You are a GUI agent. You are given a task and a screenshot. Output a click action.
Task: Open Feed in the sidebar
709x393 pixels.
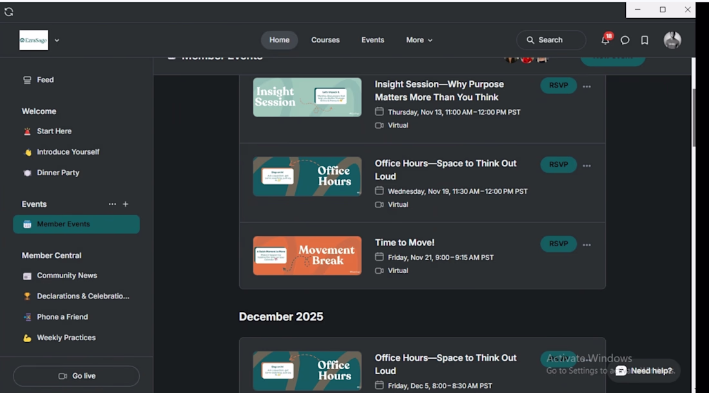click(76, 80)
